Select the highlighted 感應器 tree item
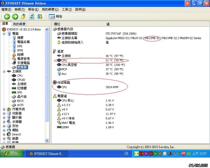 tap(22, 67)
